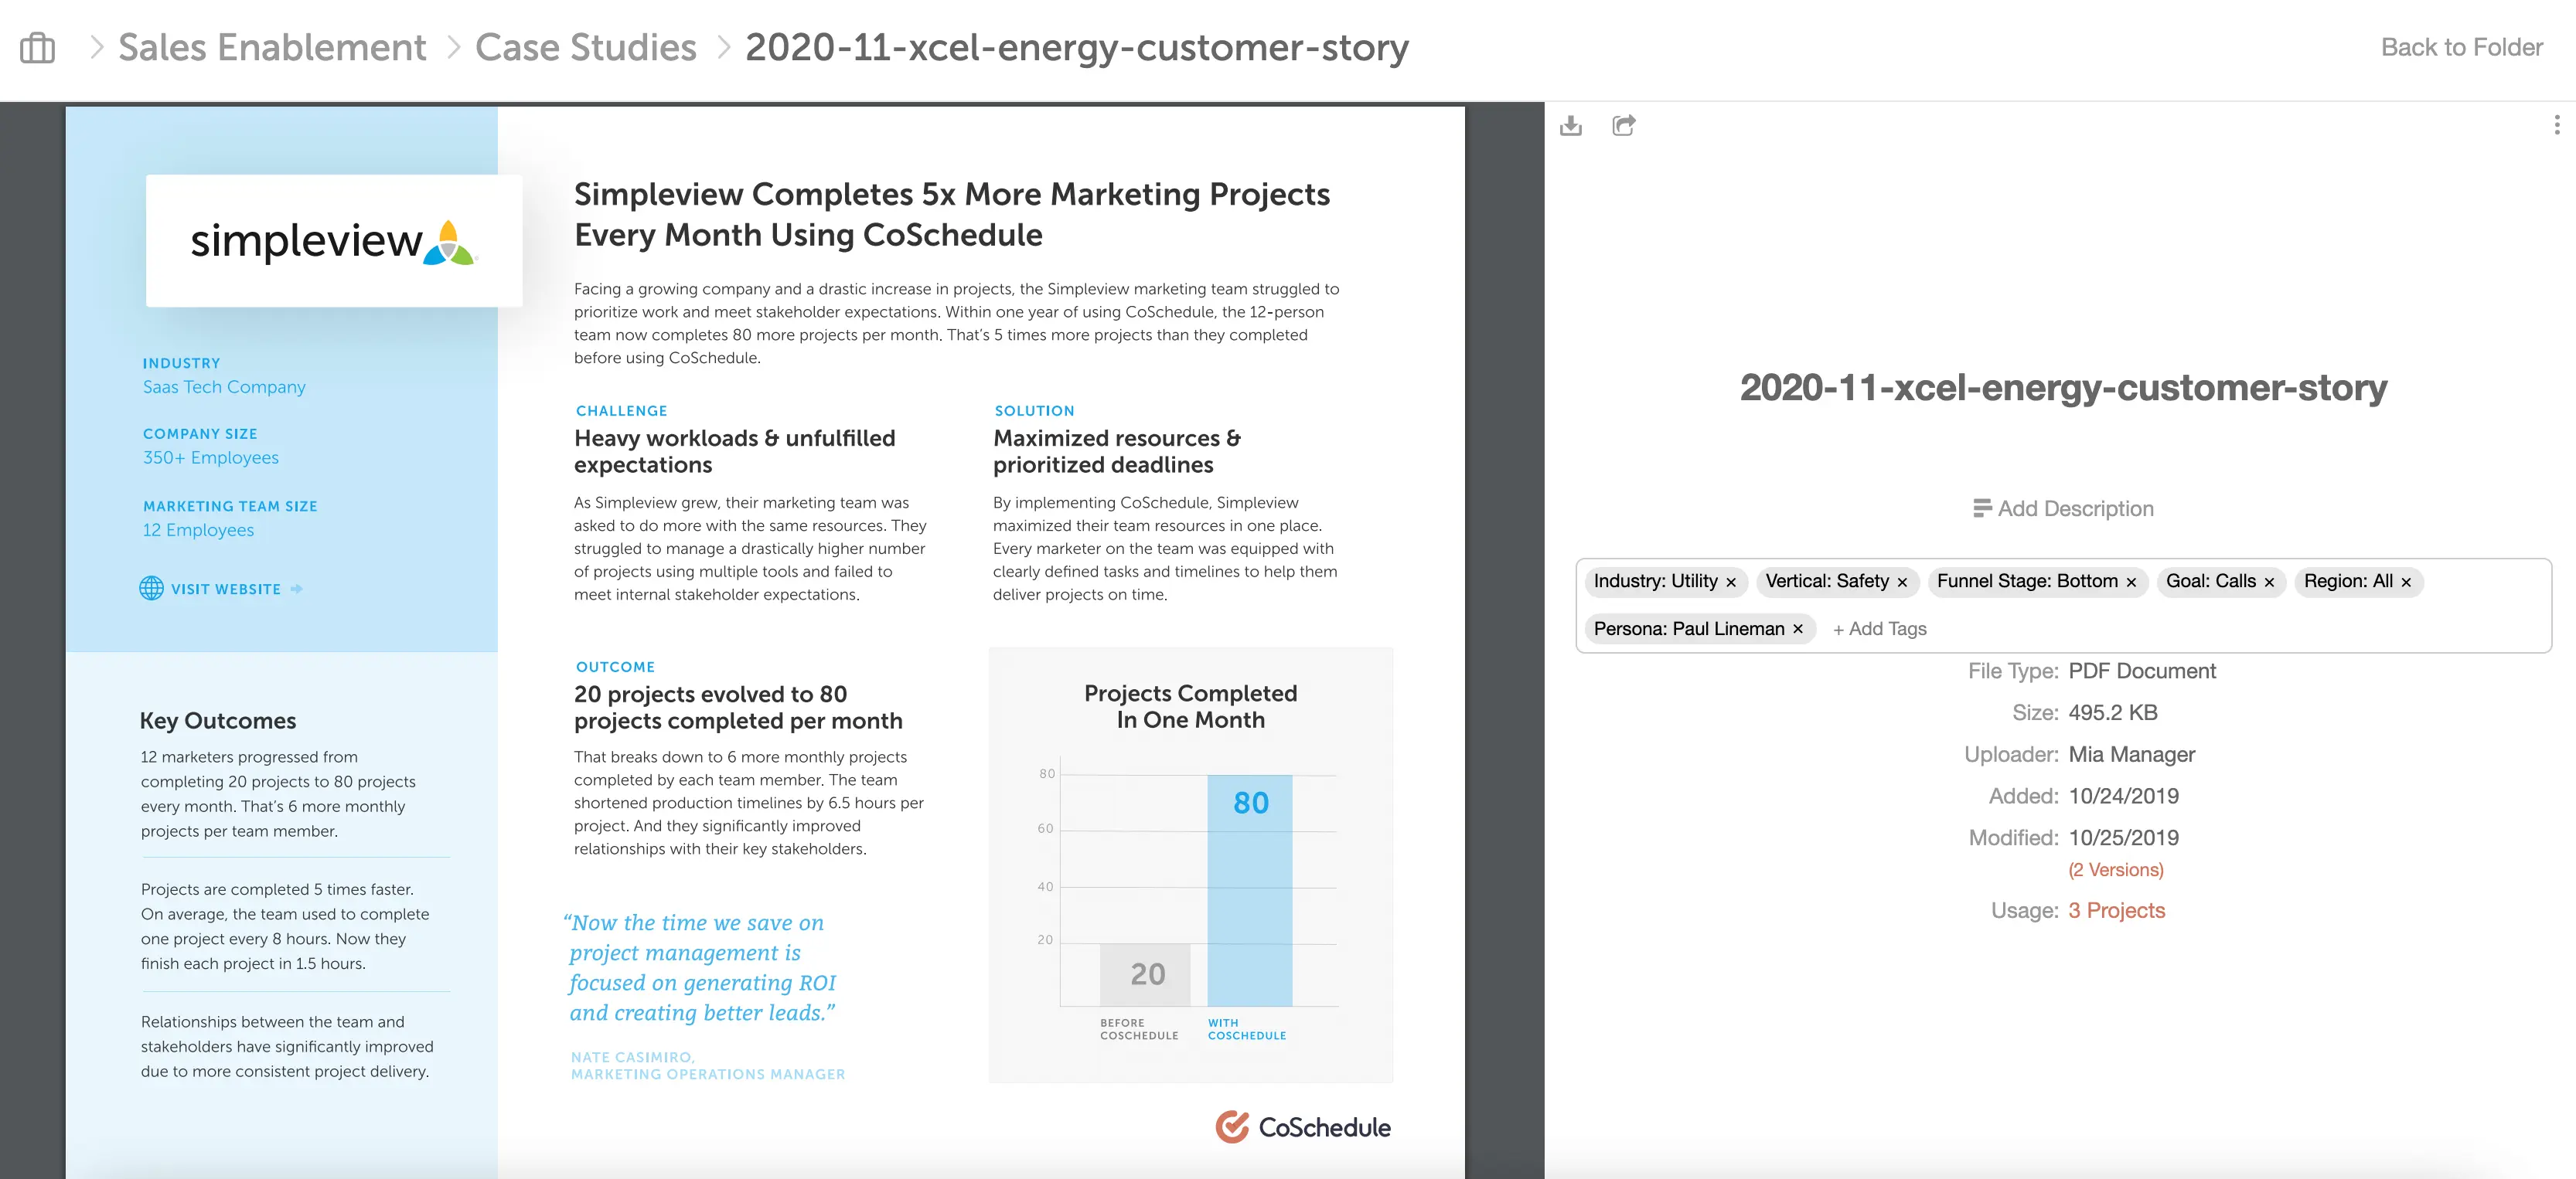Click the Saas Tech Company industry value
The image size is (2576, 1179).
224,386
